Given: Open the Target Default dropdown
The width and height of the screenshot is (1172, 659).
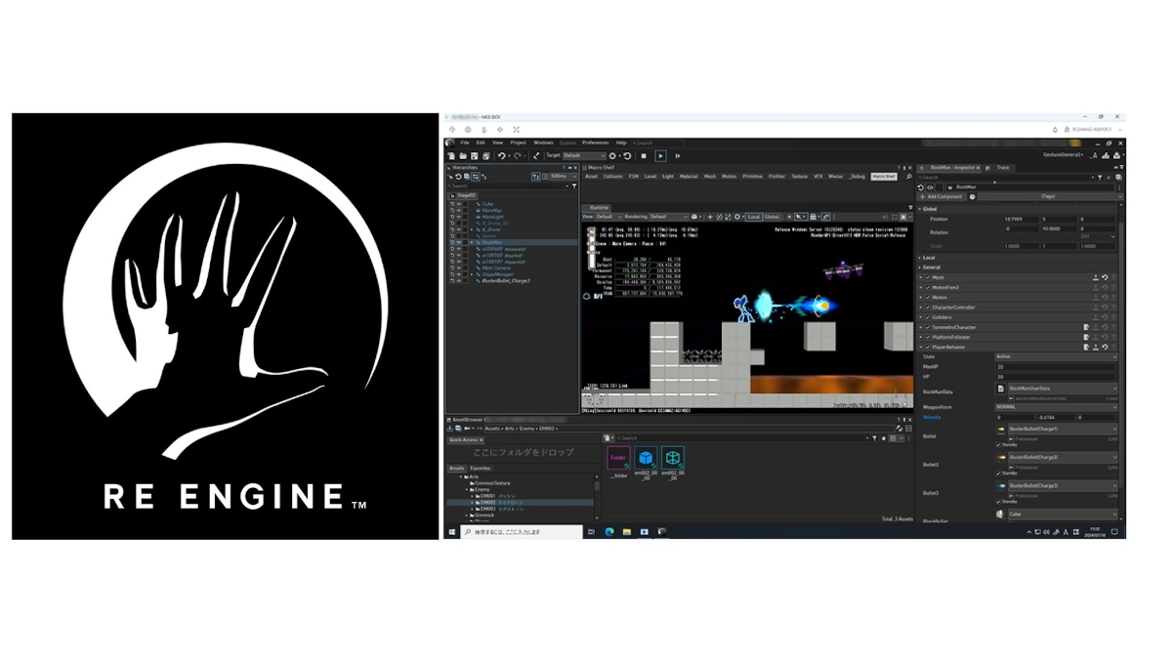Looking at the screenshot, I should click(x=584, y=156).
